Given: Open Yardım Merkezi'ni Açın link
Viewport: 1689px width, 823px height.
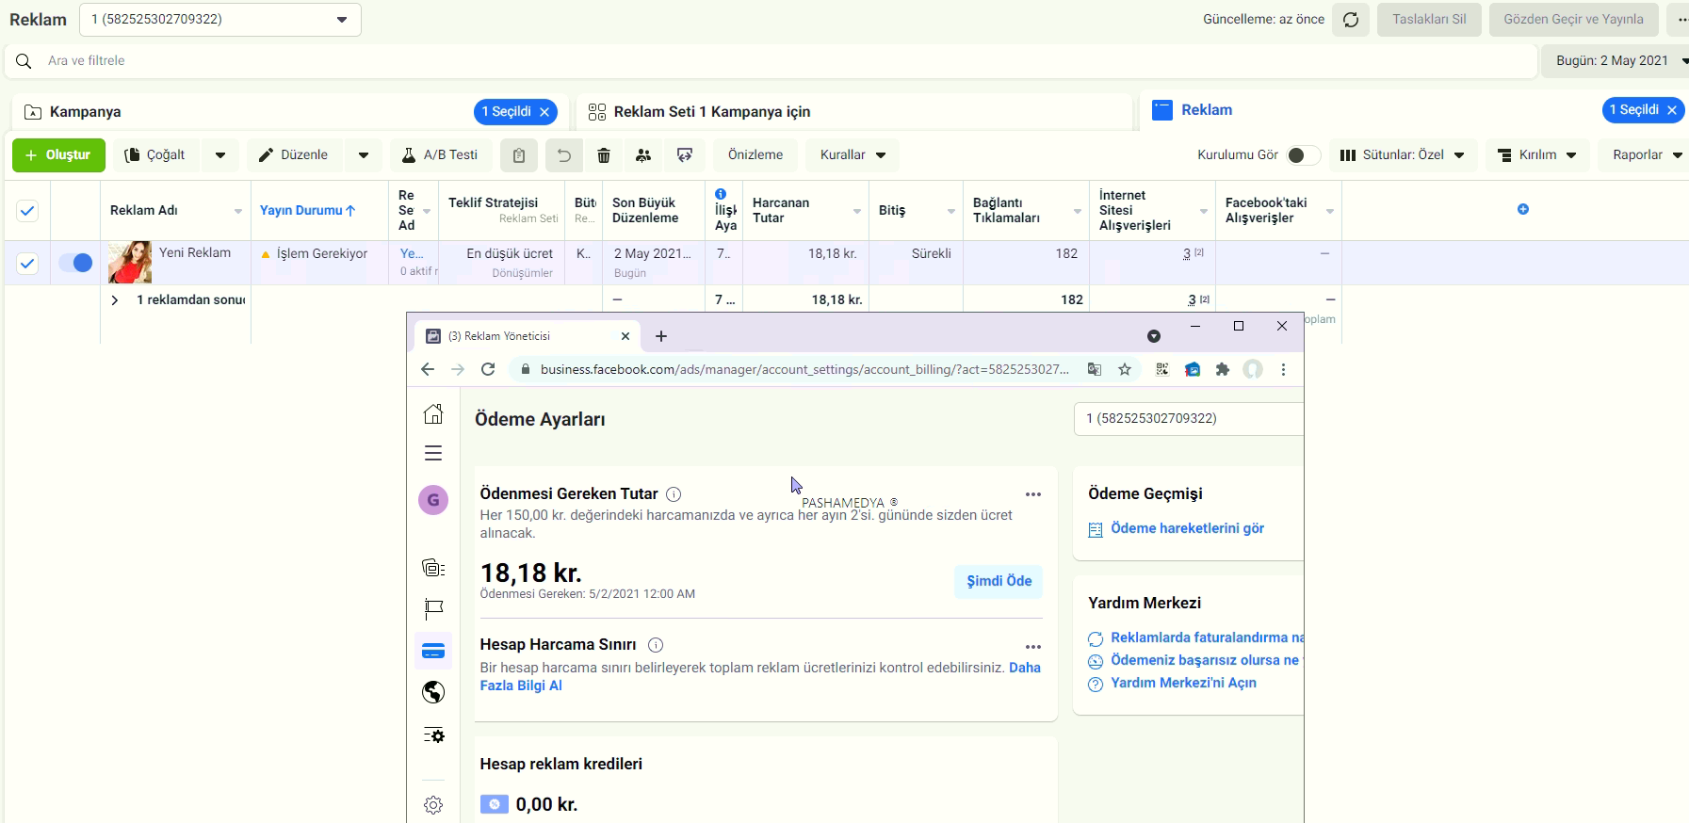Looking at the screenshot, I should coord(1183,684).
